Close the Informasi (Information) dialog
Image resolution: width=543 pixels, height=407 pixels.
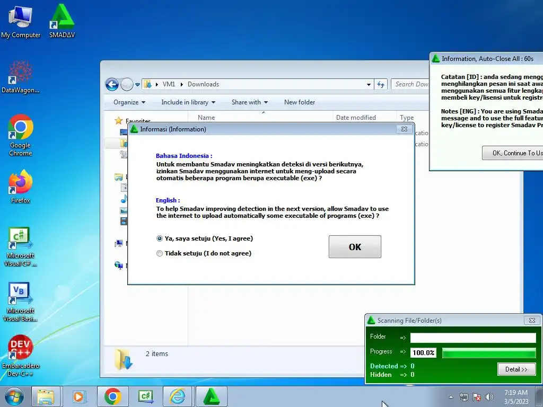click(x=404, y=129)
